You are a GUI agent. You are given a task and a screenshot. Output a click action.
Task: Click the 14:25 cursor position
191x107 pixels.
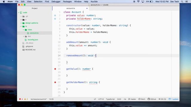coord(51,99)
